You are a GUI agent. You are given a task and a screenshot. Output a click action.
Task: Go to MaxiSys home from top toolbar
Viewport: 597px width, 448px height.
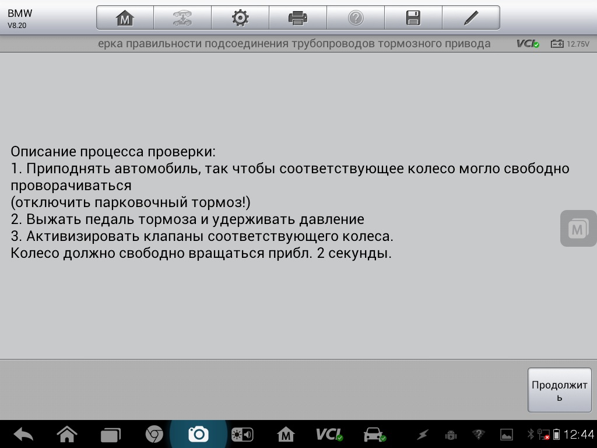pyautogui.click(x=125, y=18)
